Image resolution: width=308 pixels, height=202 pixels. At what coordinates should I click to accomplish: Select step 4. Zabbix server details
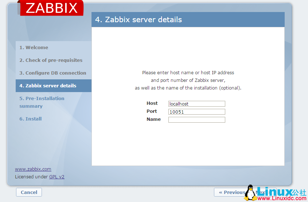pyautogui.click(x=54, y=86)
